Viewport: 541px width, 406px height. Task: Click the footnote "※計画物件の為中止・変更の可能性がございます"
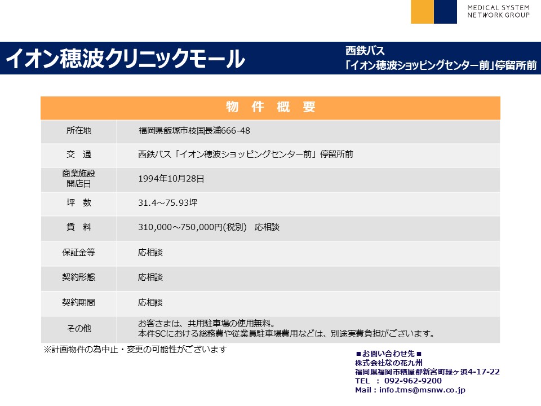135,350
